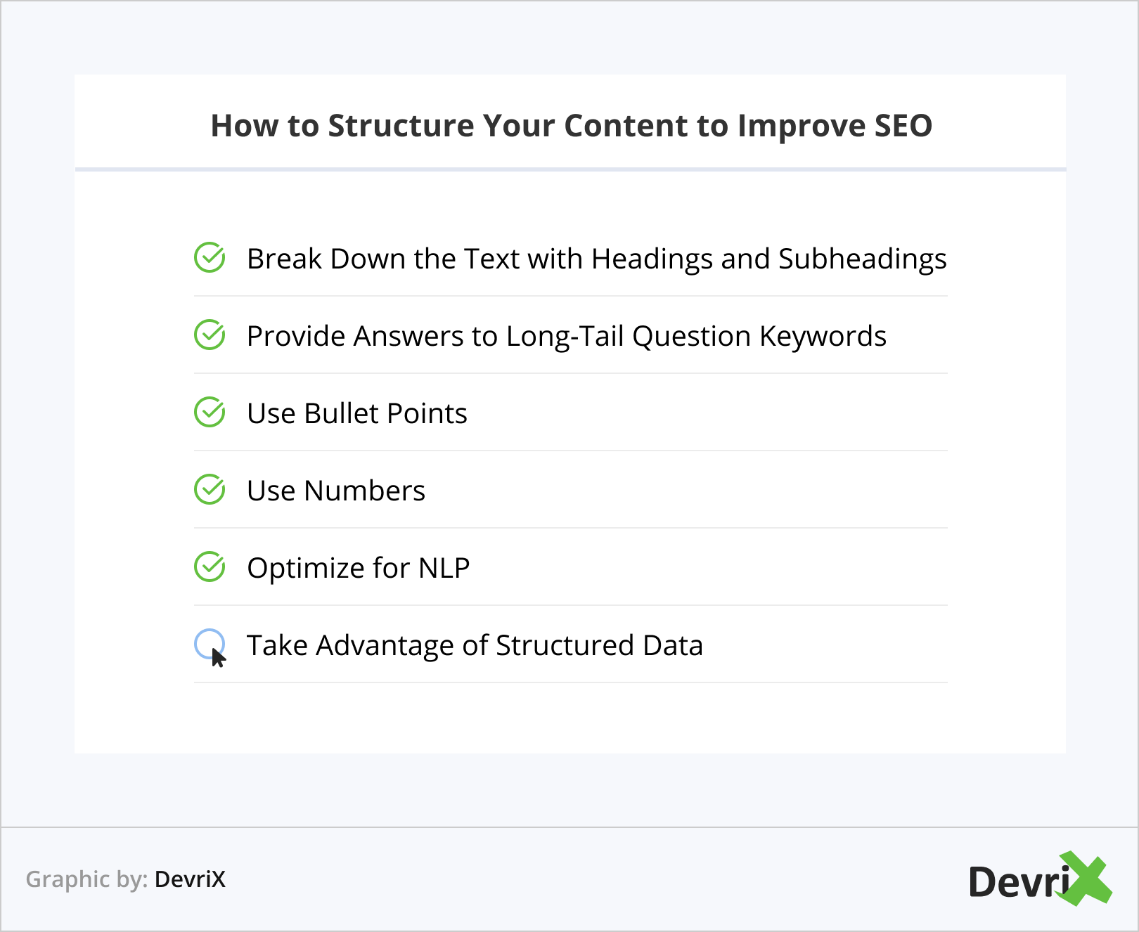Screen dimensions: 1139x932
Task: Click the DevriX logo
Action: point(1039,880)
